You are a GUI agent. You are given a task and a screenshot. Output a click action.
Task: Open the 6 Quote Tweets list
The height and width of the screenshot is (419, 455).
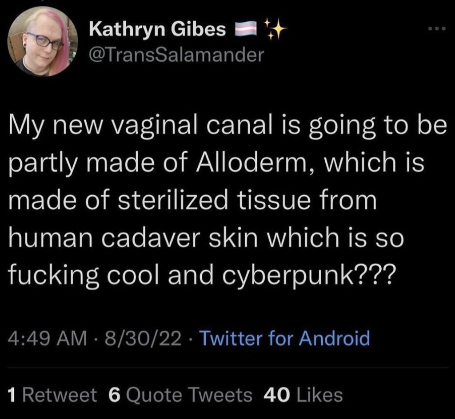pos(180,394)
